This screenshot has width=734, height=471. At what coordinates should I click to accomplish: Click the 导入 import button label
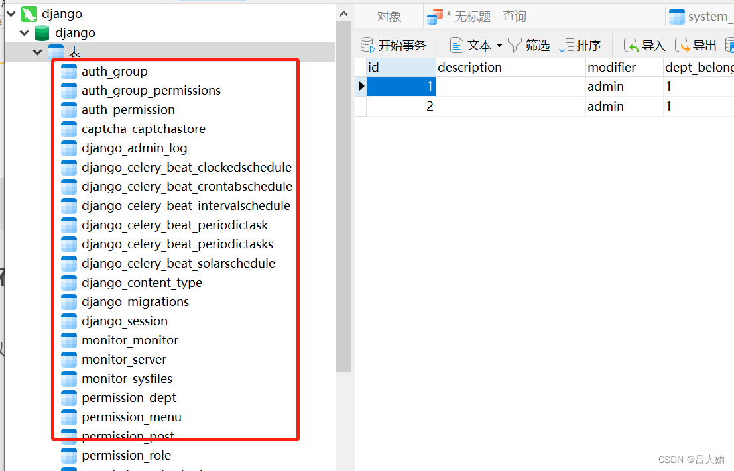(x=654, y=45)
